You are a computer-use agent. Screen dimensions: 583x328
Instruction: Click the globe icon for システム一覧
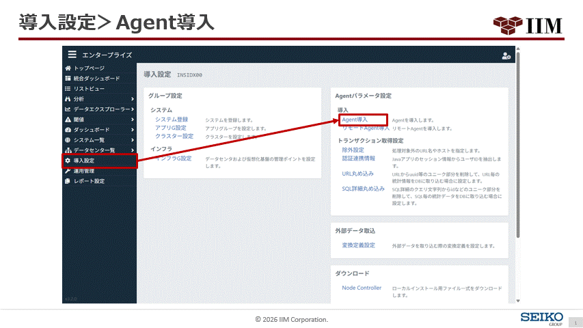point(68,140)
